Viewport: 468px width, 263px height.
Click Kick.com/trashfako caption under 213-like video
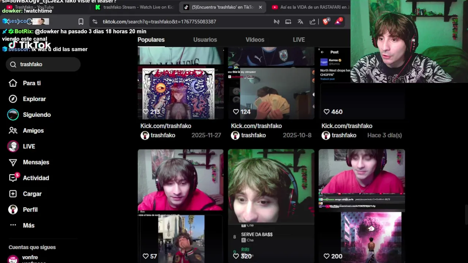point(166,126)
